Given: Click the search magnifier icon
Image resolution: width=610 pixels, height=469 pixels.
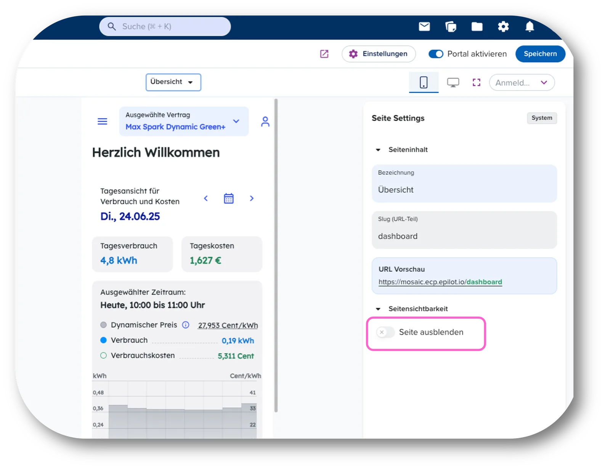Looking at the screenshot, I should 112,27.
